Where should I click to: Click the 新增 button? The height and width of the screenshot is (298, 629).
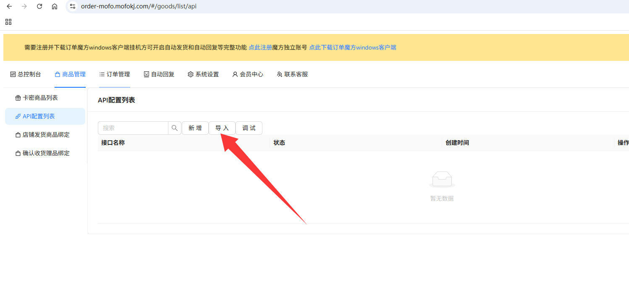pos(195,128)
